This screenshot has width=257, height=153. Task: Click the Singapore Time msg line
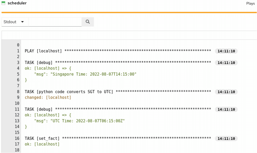[85, 74]
